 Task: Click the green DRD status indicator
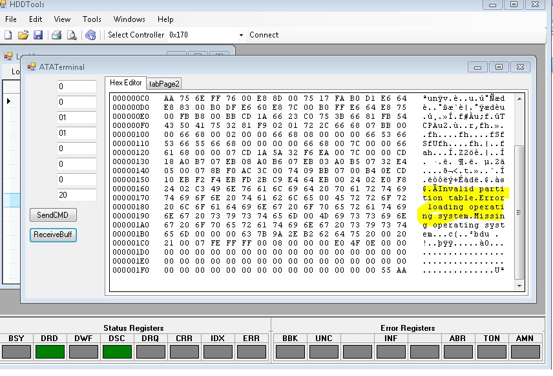pyautogui.click(x=50, y=351)
